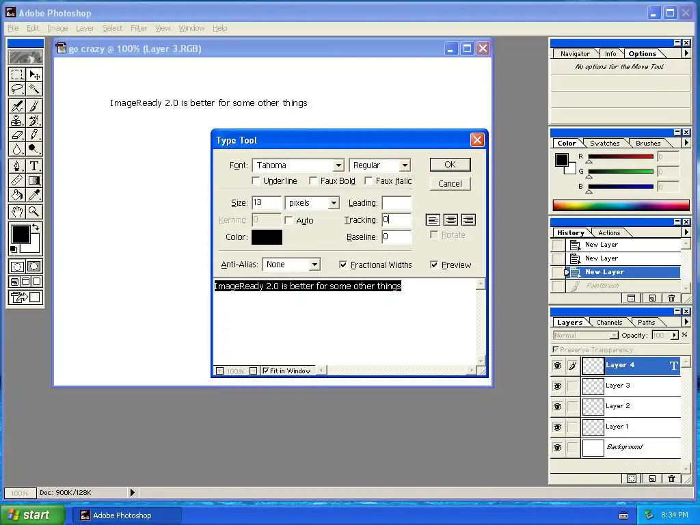Select the Pen tool
Image resolution: width=700 pixels, height=525 pixels.
pyautogui.click(x=17, y=166)
